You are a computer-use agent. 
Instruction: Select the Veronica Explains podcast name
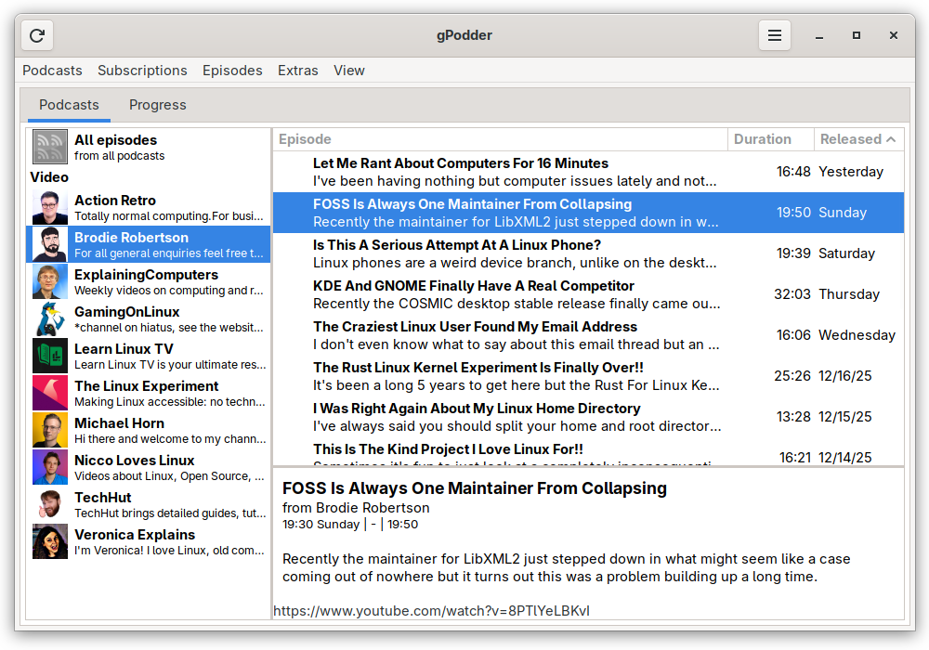(x=135, y=535)
